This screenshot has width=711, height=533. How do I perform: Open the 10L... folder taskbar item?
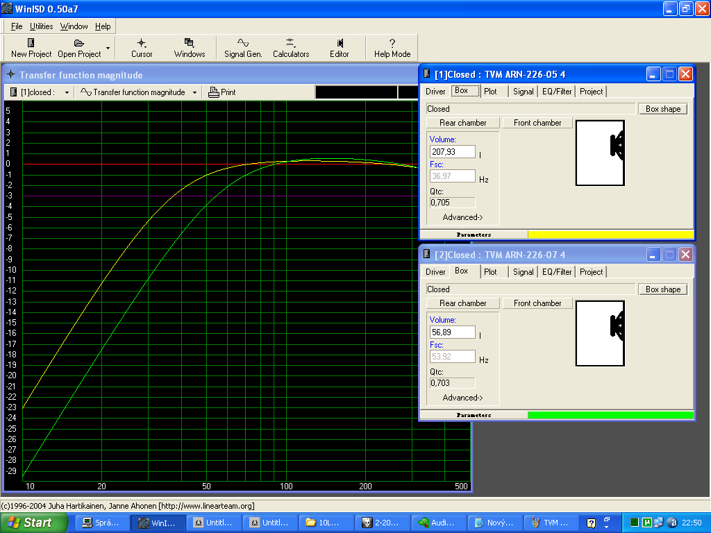(326, 523)
